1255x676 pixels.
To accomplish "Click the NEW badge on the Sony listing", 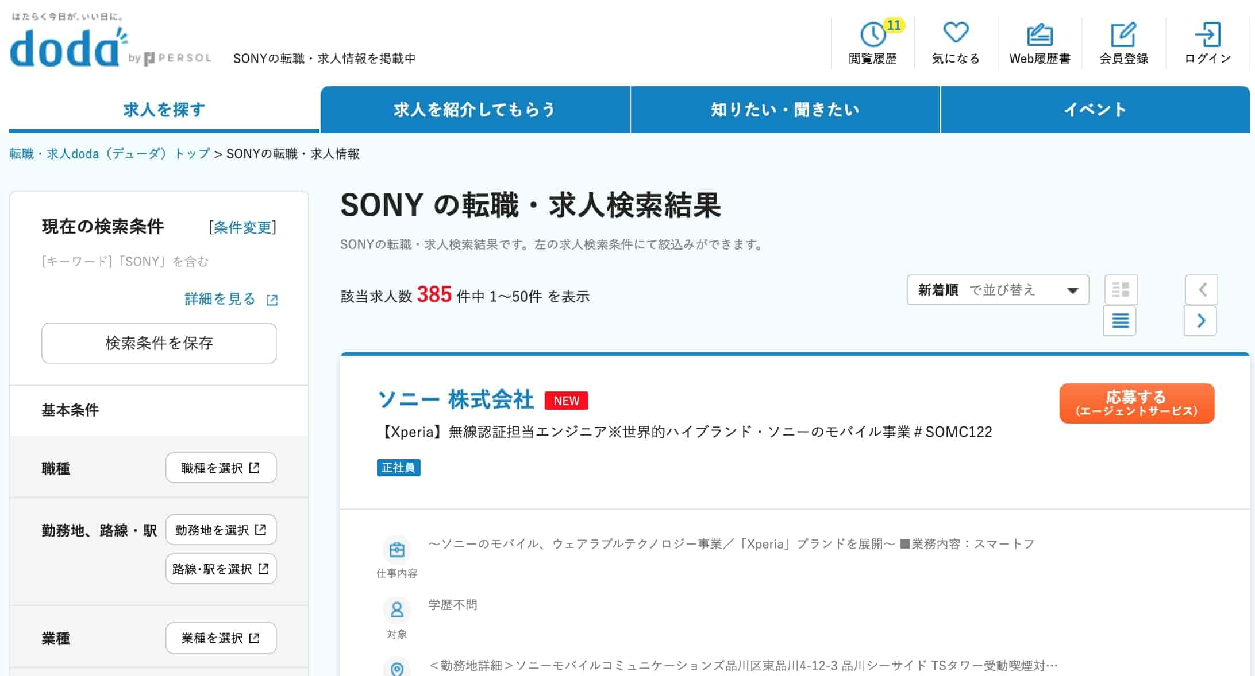I will [567, 401].
